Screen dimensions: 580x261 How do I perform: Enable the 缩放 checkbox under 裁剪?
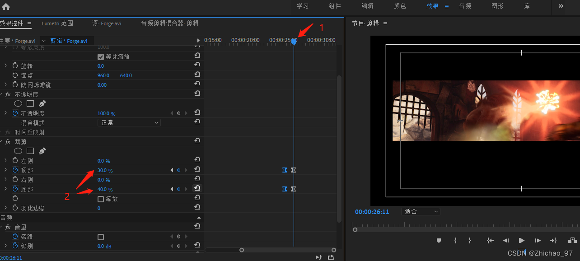[x=101, y=199]
